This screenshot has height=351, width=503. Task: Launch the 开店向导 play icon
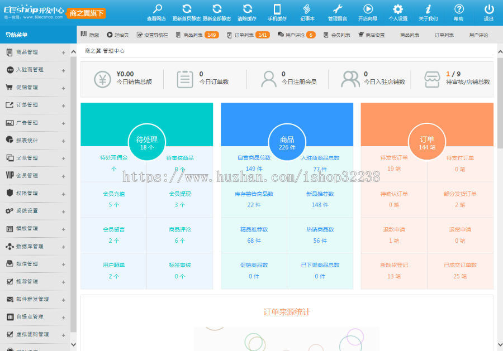click(368, 9)
